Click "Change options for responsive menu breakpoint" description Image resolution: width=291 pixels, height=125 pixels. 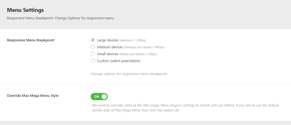[129, 74]
